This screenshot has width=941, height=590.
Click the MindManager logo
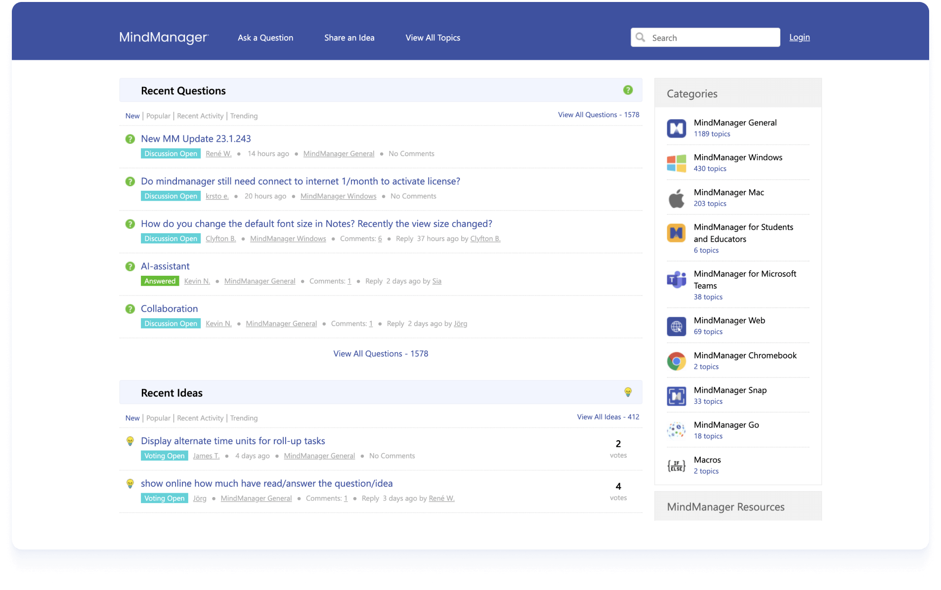coord(164,38)
